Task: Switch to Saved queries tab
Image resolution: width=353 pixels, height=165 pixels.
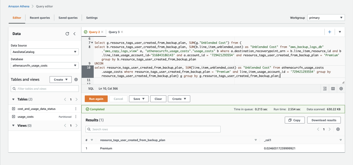Action: [68, 18]
